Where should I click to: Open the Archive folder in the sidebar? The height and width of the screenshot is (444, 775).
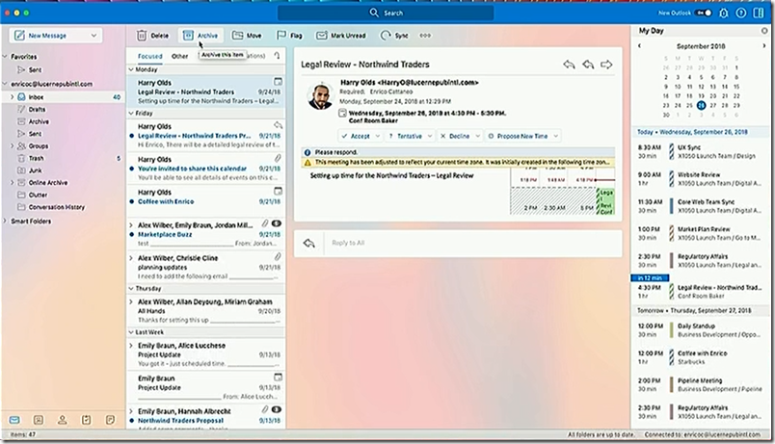pyautogui.click(x=62, y=121)
